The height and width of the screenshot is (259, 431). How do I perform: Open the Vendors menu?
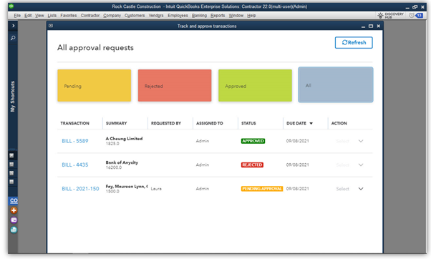point(156,15)
